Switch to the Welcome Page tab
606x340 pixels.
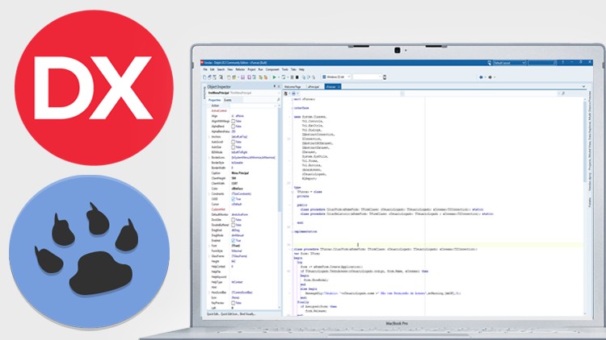coord(292,87)
